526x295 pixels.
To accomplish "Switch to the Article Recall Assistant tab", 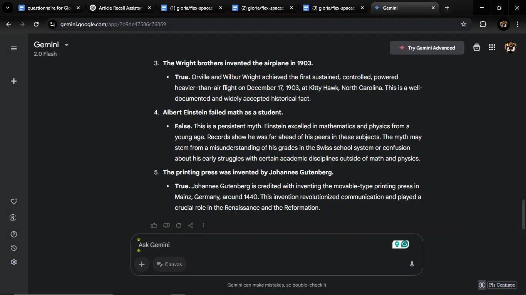I will [121, 8].
